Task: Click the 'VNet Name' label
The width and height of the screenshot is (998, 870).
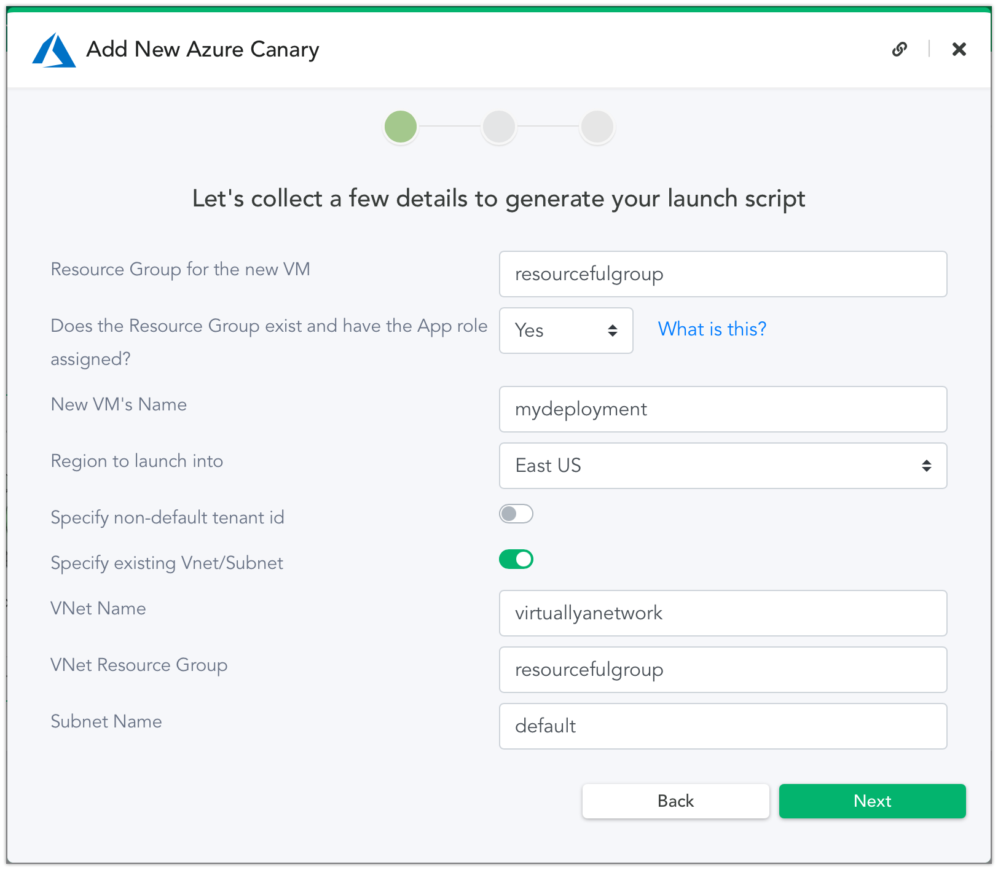Action: click(x=98, y=608)
